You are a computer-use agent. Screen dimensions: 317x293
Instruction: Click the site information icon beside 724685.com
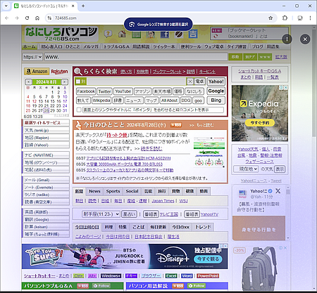[x=49, y=18]
